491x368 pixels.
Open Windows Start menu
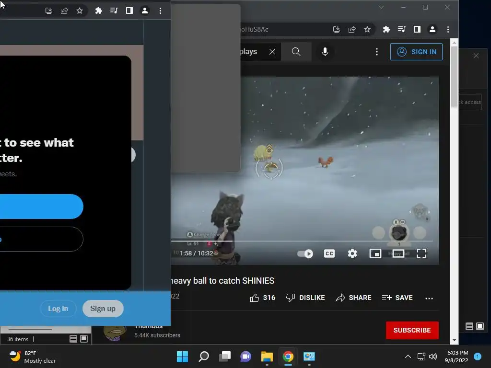[x=182, y=356]
